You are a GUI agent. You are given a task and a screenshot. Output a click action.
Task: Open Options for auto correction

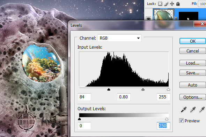click(x=192, y=97)
